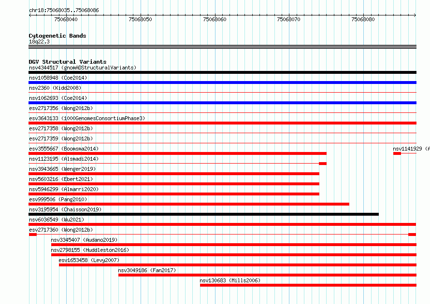Click the chr18:75068035..75068086 coordinate label

click(x=64, y=10)
